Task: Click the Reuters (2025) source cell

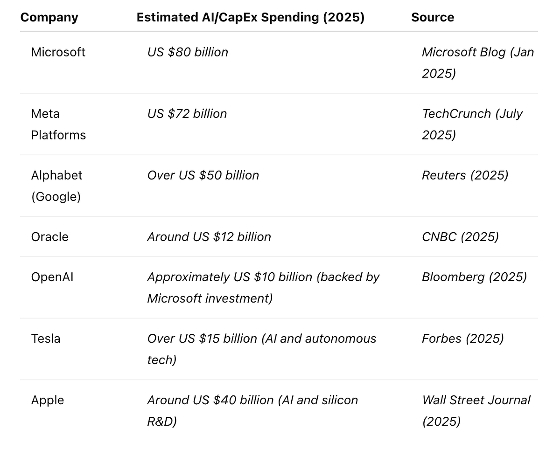Action: coord(465,175)
